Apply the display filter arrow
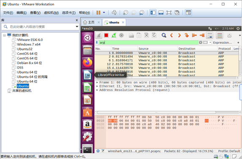Screen dimensions: 242x159 [x=205, y=42]
